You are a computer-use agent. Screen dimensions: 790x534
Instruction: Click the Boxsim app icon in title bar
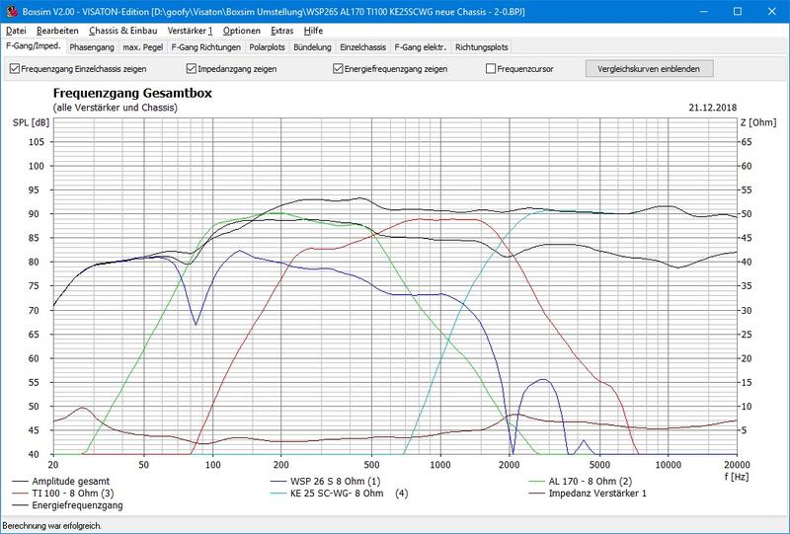[x=10, y=11]
